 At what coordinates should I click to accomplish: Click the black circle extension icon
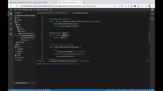coord(135,6)
